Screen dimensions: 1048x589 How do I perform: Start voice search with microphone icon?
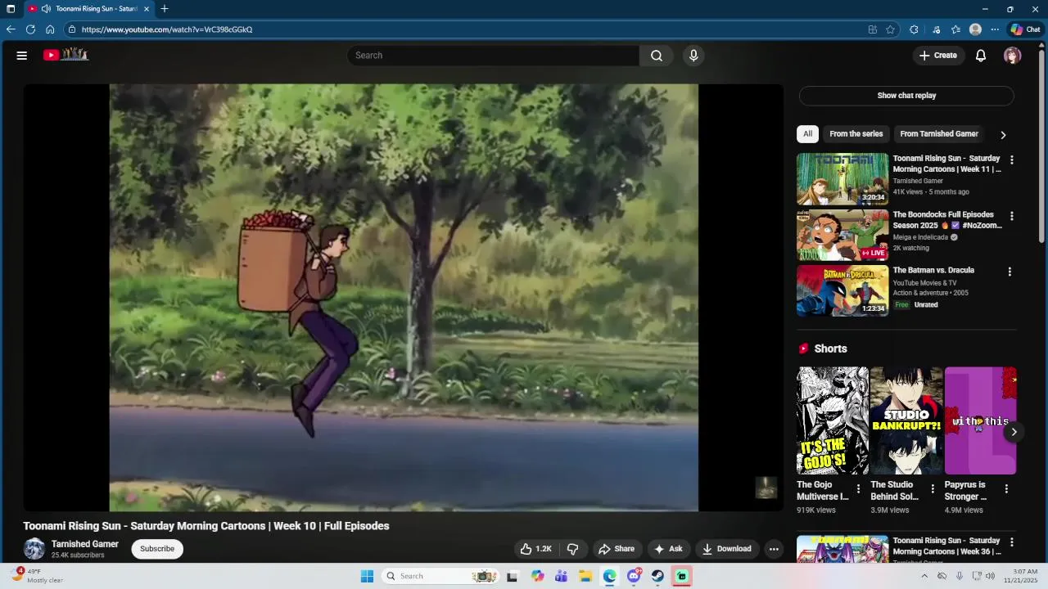pos(693,56)
